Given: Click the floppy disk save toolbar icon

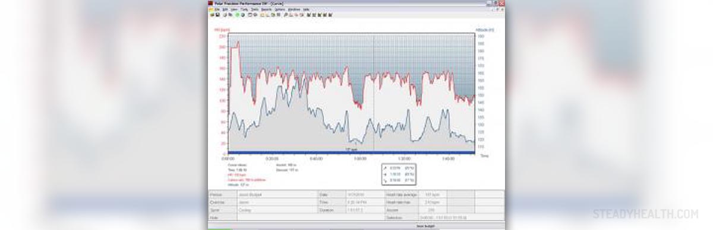Looking at the screenshot, I should click(x=217, y=15).
